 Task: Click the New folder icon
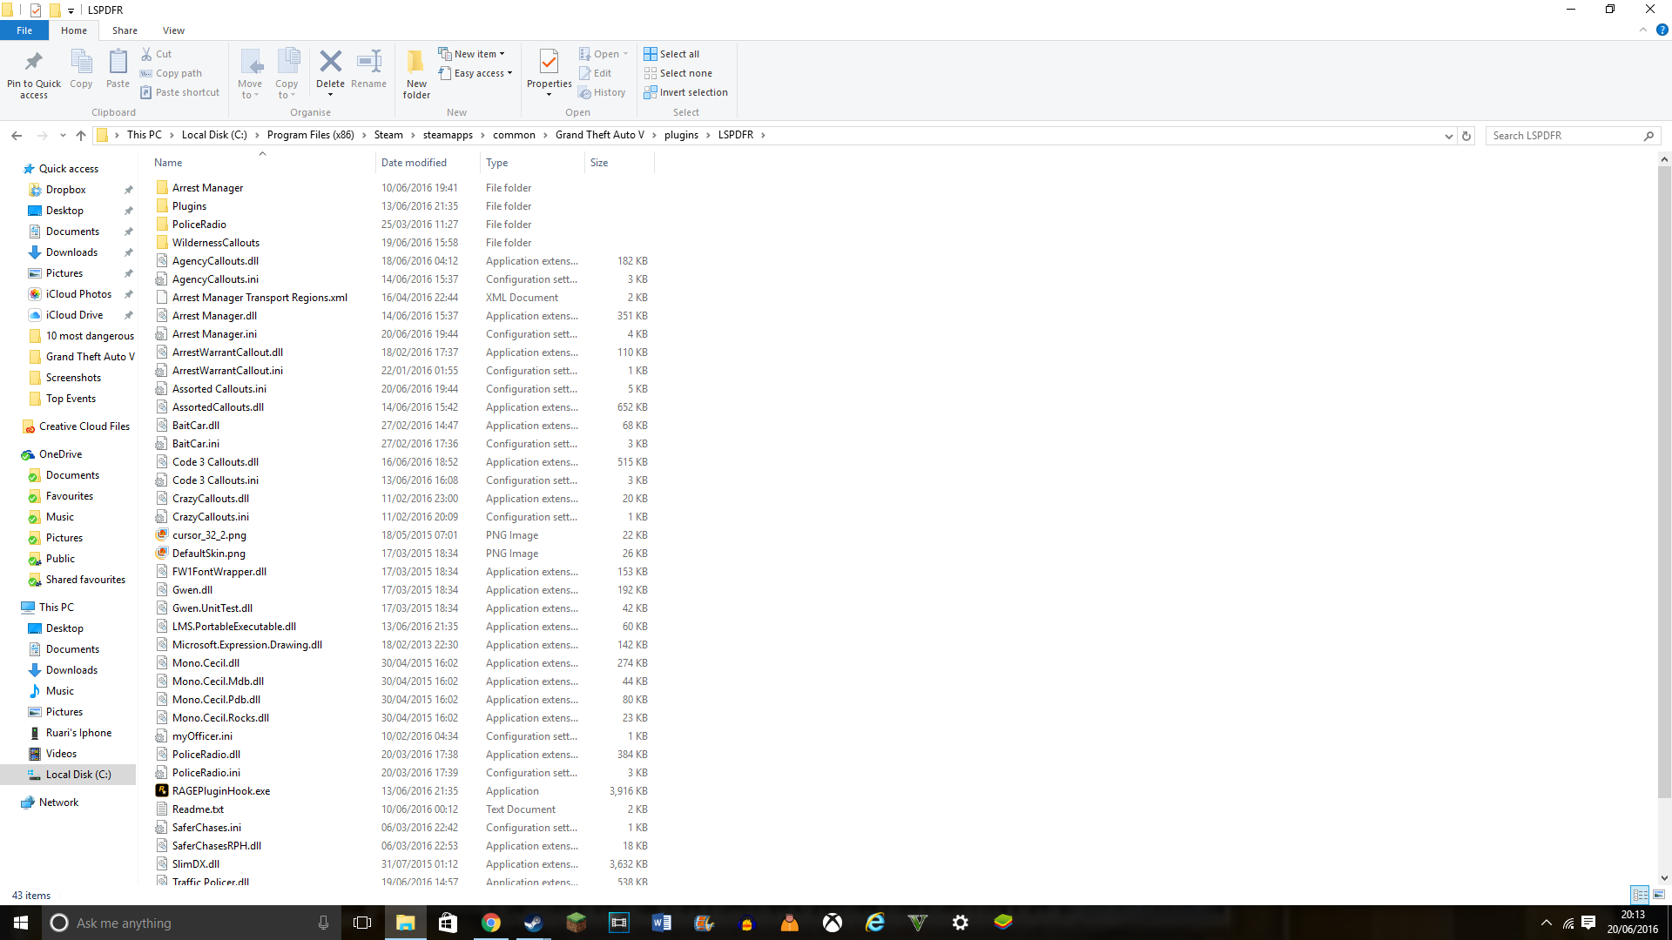coord(416,63)
